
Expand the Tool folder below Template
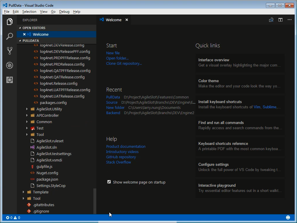[x=23, y=198]
